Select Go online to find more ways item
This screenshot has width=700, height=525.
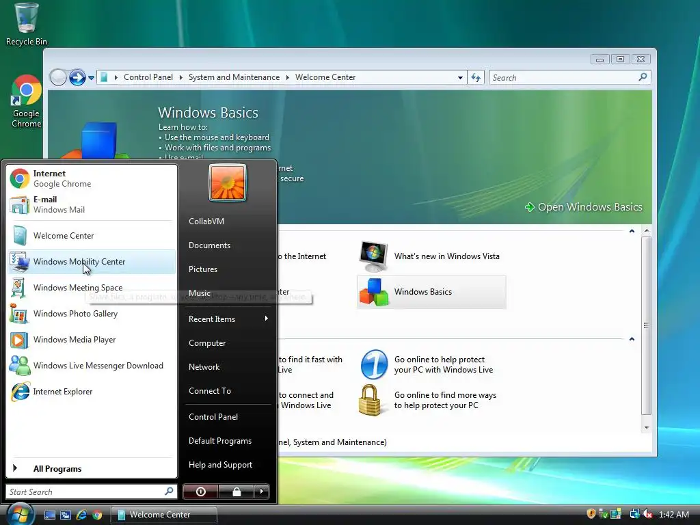(431, 401)
